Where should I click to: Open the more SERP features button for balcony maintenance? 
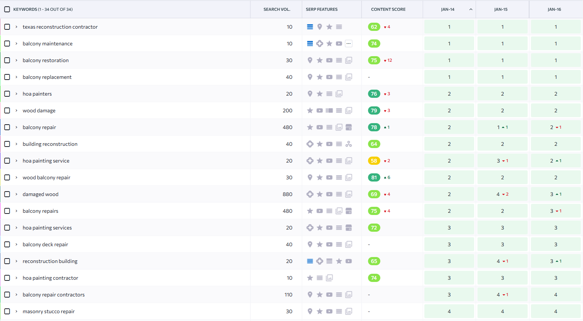pyautogui.click(x=349, y=44)
